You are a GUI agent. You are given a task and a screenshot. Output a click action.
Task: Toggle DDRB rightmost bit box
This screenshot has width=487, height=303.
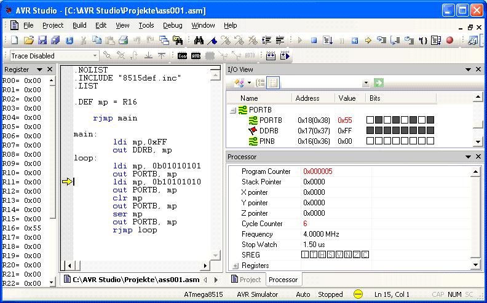430,130
